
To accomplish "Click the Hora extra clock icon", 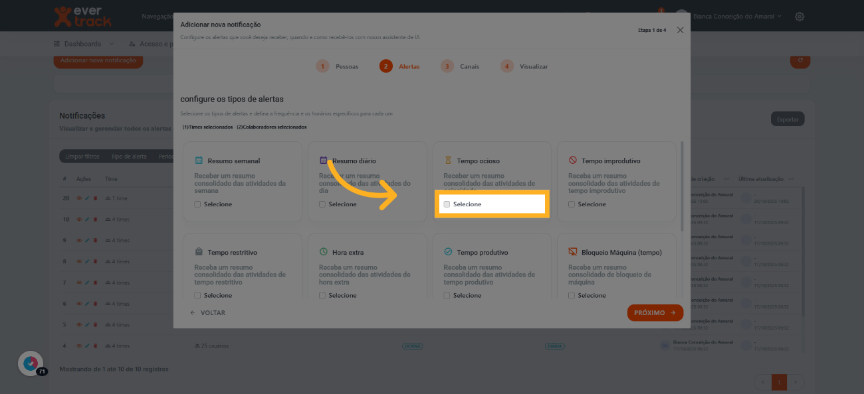I will point(323,252).
